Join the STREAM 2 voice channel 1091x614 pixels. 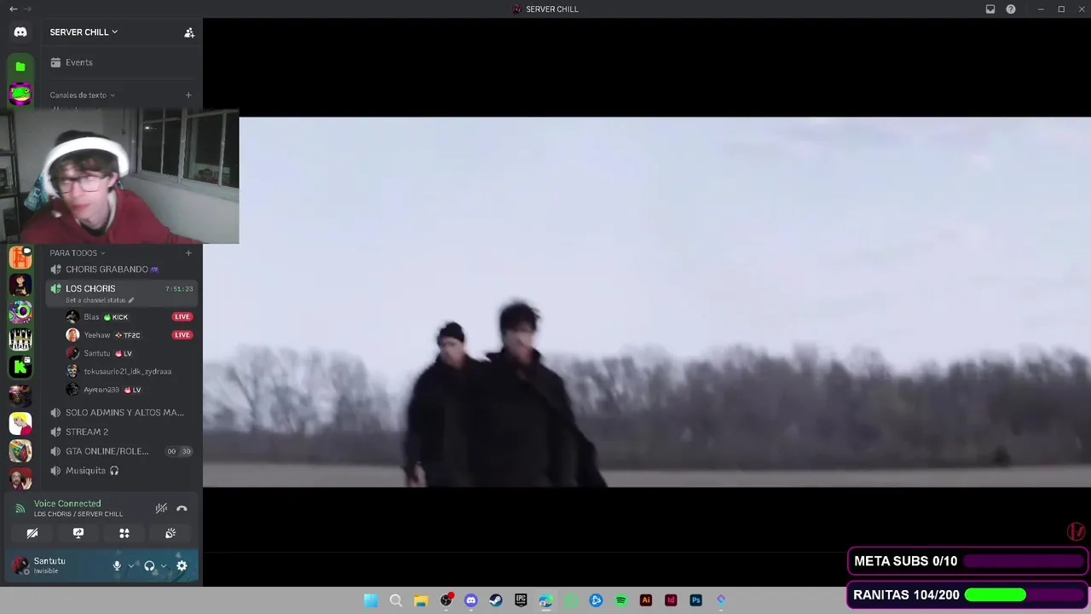click(121, 432)
